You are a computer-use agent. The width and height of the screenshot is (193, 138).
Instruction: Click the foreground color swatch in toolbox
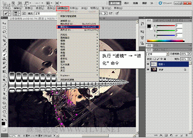click(x=3, y=123)
